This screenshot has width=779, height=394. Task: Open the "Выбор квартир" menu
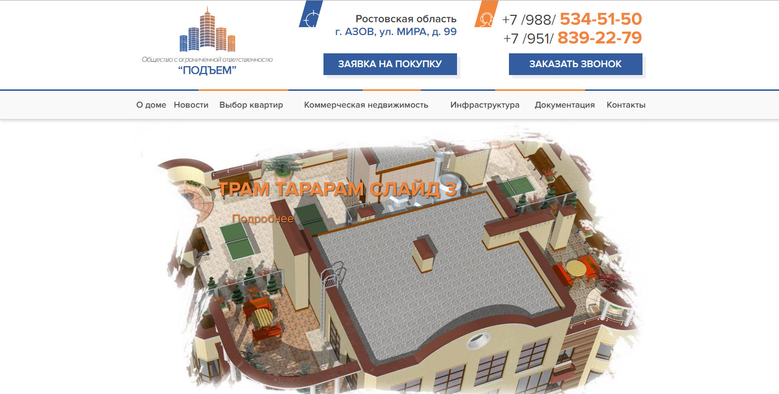click(x=251, y=105)
